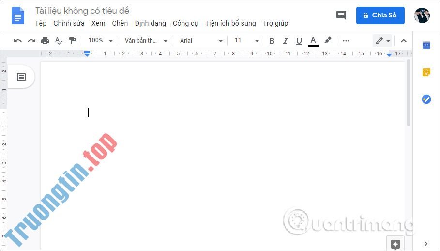This screenshot has width=440, height=251.
Task: Click the Explore button
Action: pyautogui.click(x=395, y=243)
